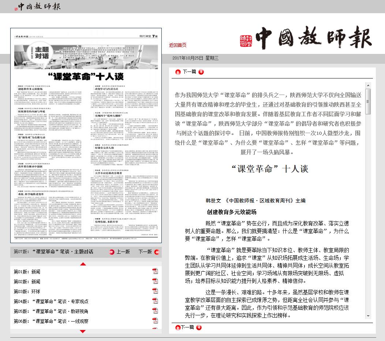
Task: Click the article title “课堂革命”十人谈 in the reading pane
Action: (270, 169)
